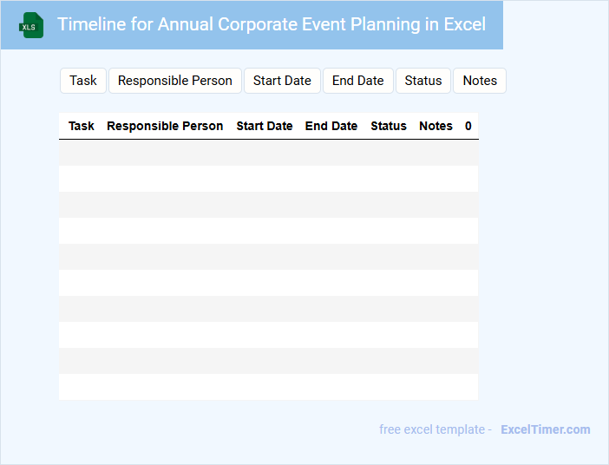This screenshot has height=465, width=609.
Task: Select the Task tag button
Action: point(83,81)
